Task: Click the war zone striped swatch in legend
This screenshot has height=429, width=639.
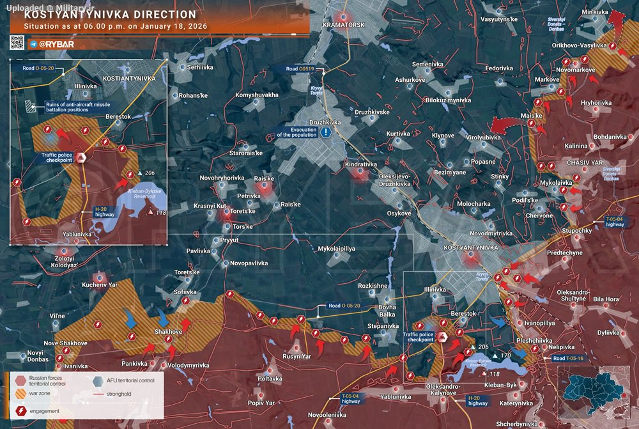Action: 20,394
